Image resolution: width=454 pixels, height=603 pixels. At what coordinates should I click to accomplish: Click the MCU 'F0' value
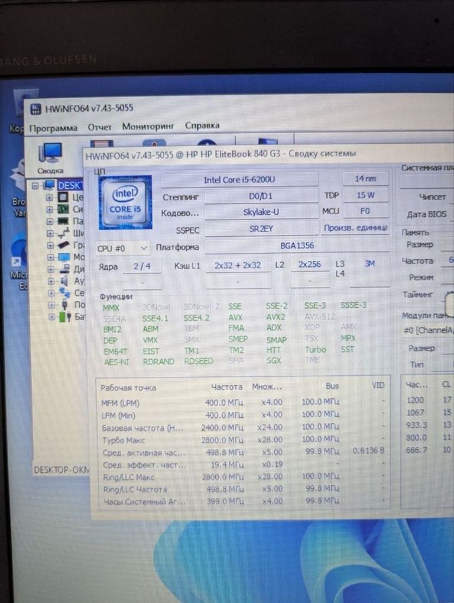coord(365,211)
